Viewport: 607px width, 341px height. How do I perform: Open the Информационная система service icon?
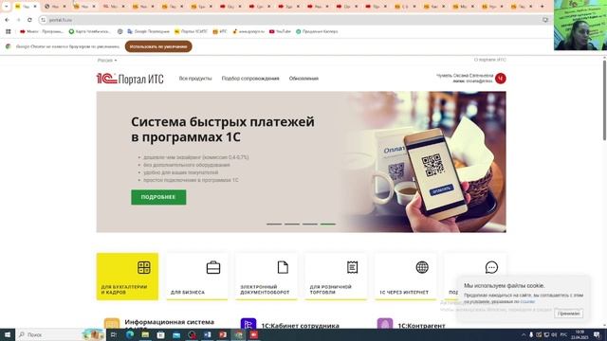click(x=112, y=324)
